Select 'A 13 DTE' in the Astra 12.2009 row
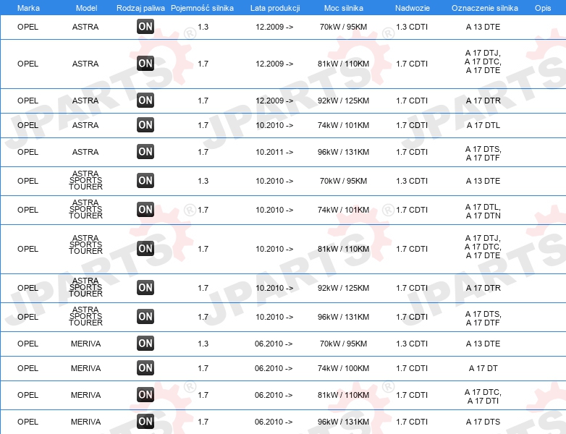The height and width of the screenshot is (434, 566). click(483, 27)
